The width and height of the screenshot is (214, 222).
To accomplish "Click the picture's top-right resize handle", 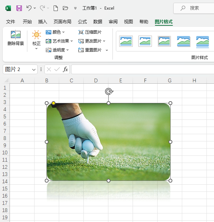I will pos(170,103).
